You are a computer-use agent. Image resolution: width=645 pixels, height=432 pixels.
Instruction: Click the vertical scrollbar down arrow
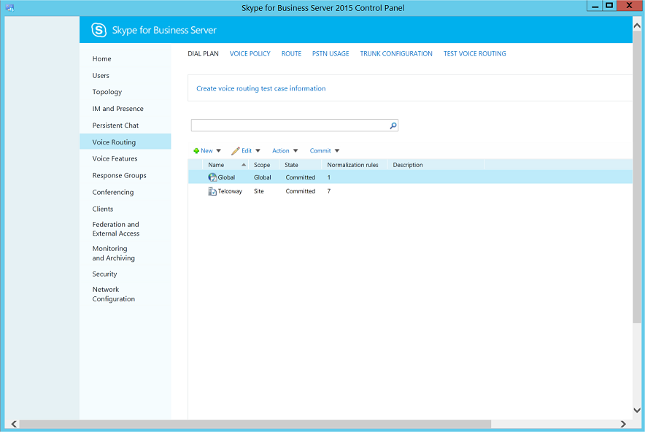click(x=638, y=412)
